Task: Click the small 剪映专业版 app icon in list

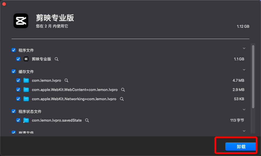Action: [26, 59]
